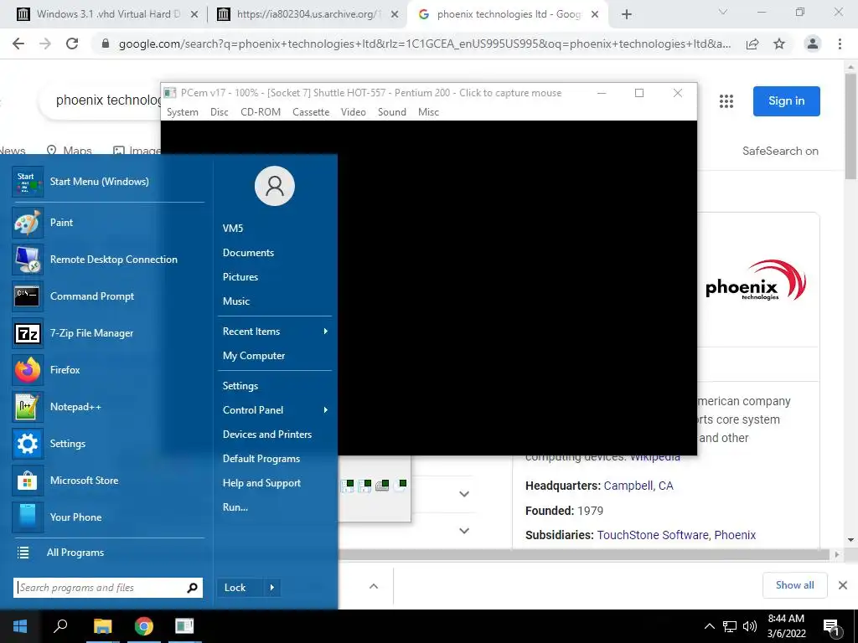Click the page vertical scrollbar thumb
858x643 pixels.
[850, 126]
